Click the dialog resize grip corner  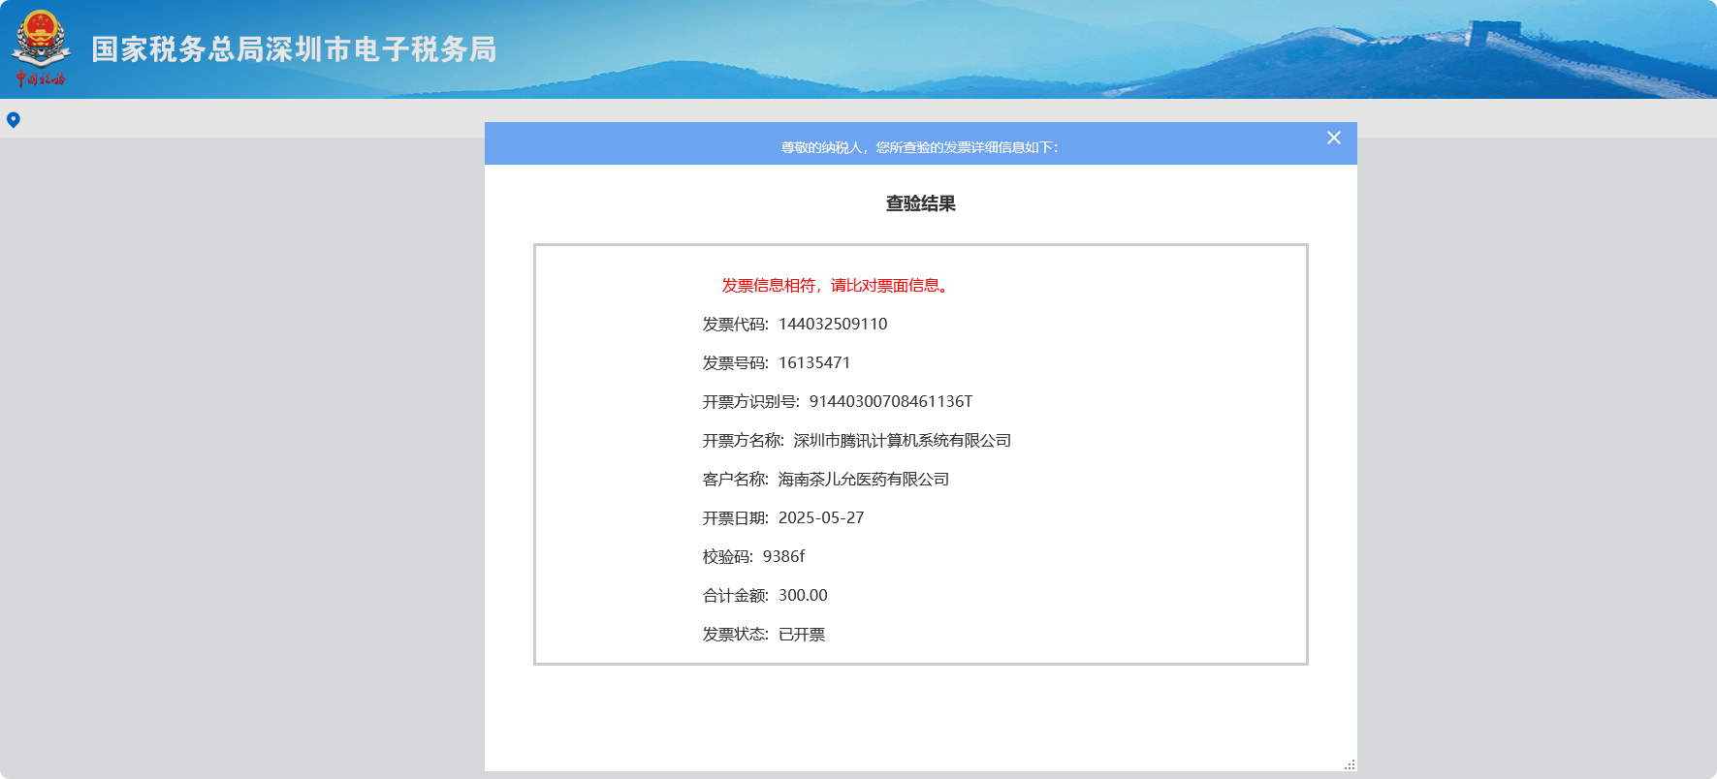pyautogui.click(x=1350, y=764)
